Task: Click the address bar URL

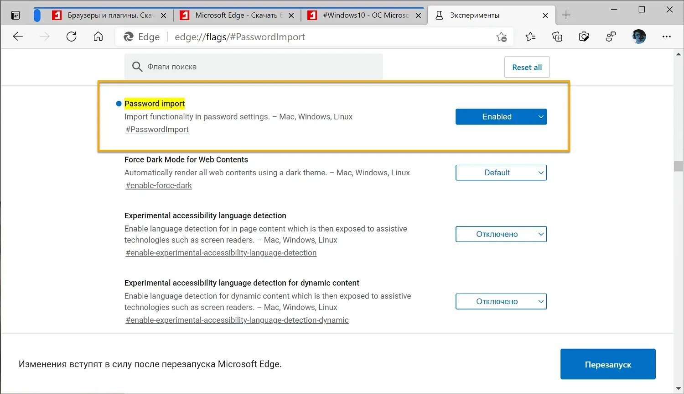Action: click(240, 37)
